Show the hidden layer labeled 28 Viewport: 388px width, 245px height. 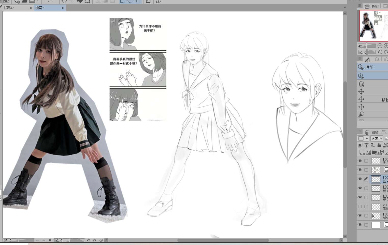(360, 207)
